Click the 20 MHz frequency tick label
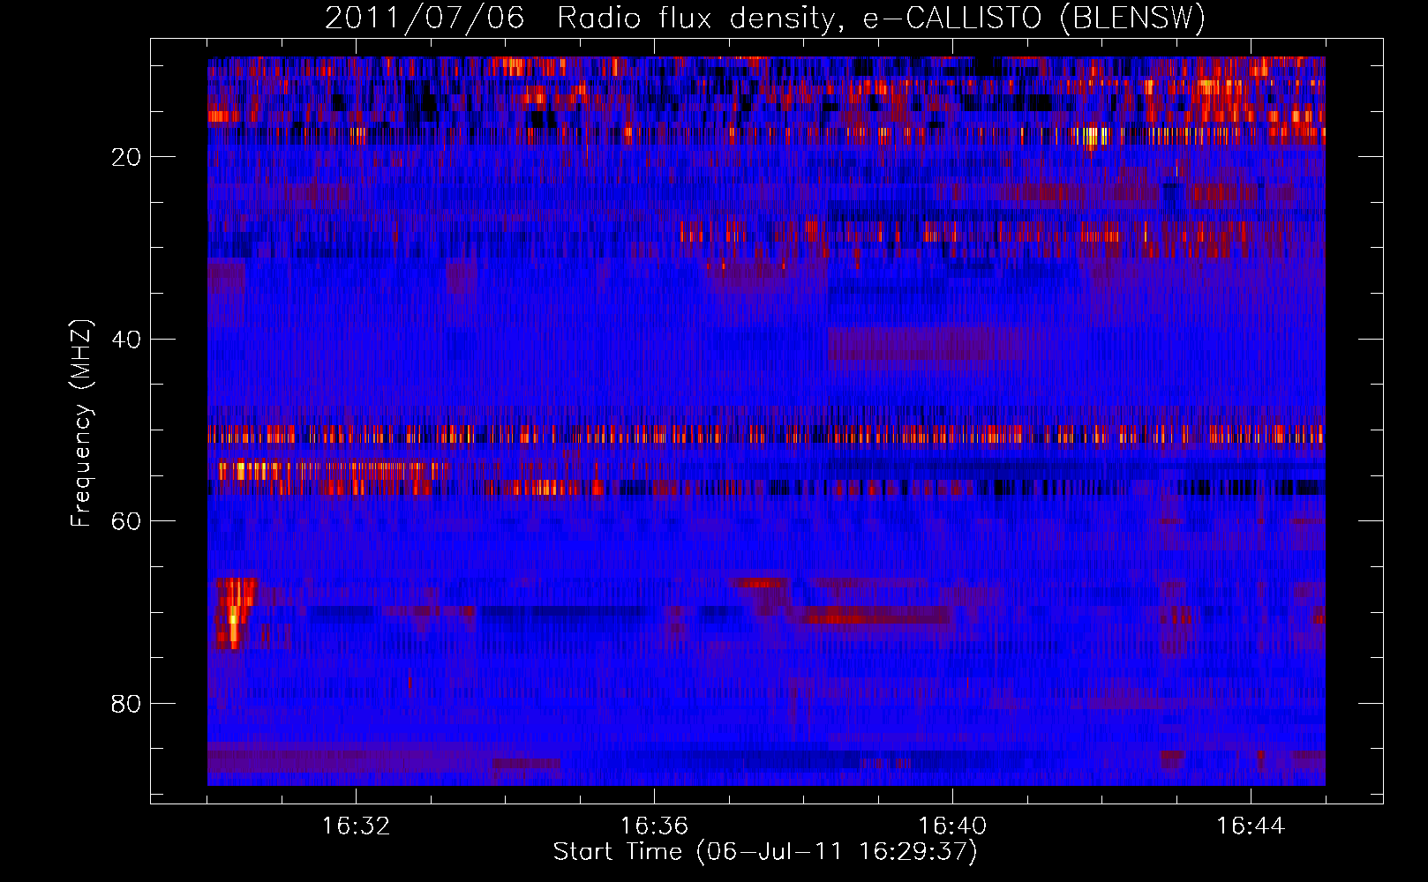This screenshot has width=1428, height=882. click(x=127, y=157)
